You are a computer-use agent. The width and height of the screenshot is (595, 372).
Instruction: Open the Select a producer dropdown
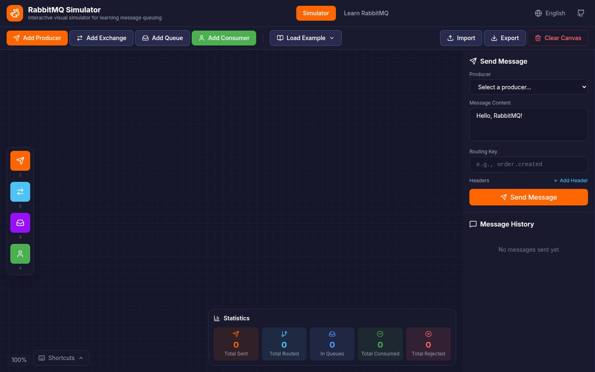coord(528,87)
